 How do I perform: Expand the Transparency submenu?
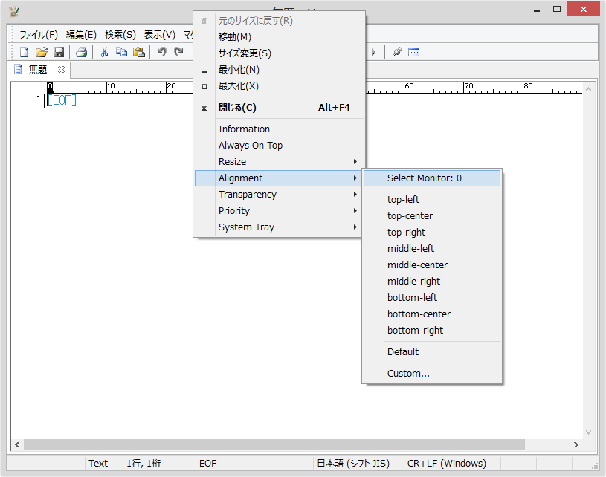279,194
